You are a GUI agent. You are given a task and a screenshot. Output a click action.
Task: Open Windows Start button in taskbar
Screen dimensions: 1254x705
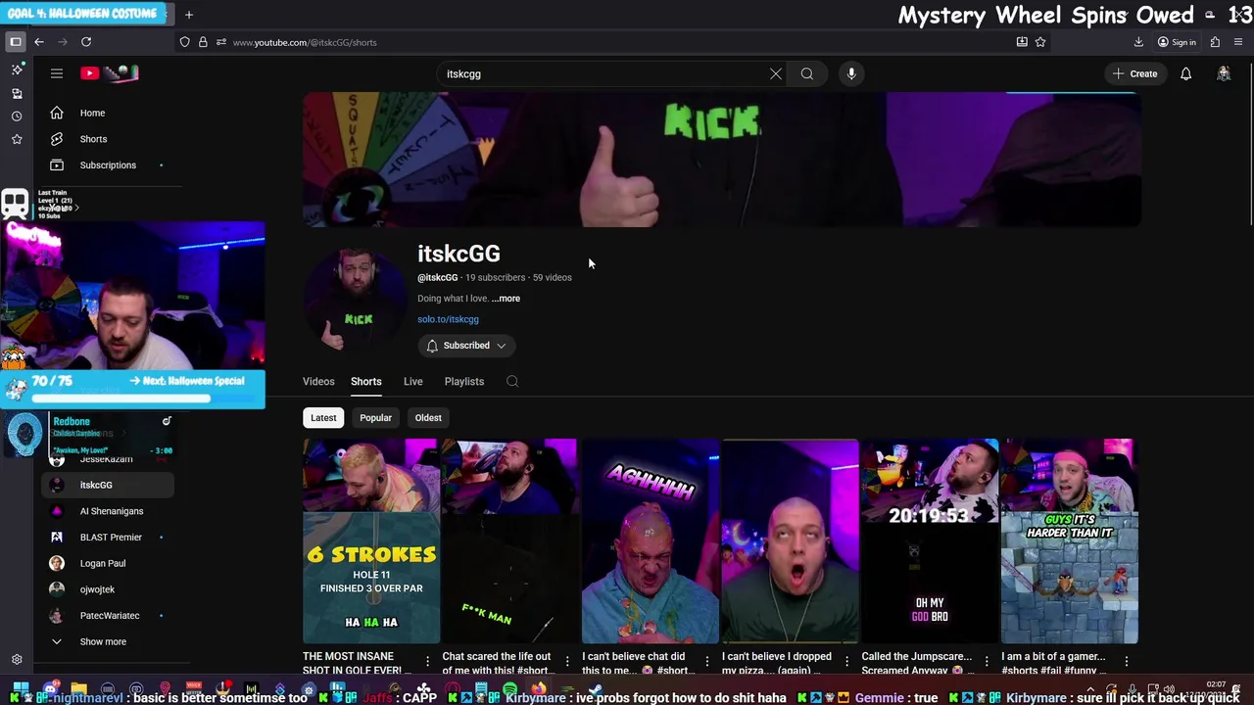click(21, 689)
